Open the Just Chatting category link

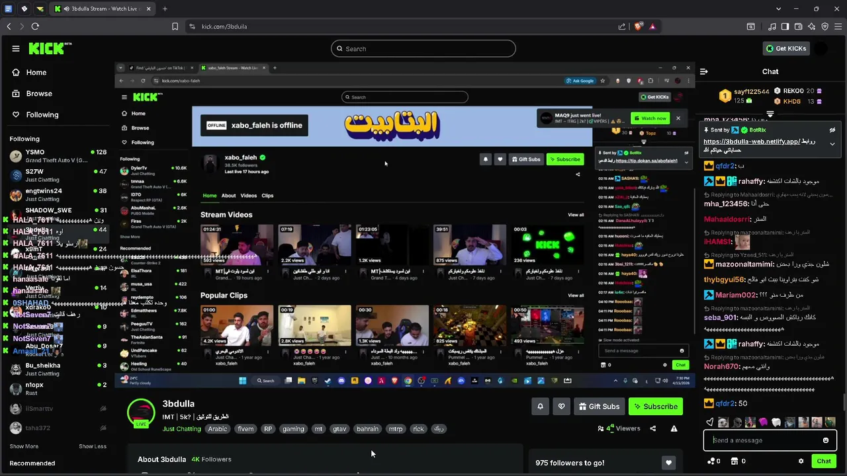click(x=182, y=429)
